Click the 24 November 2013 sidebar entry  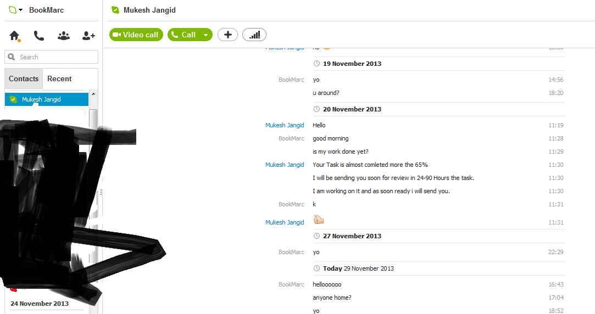tap(40, 304)
